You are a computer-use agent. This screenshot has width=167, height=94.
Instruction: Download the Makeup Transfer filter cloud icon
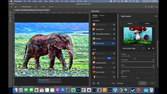114,77
